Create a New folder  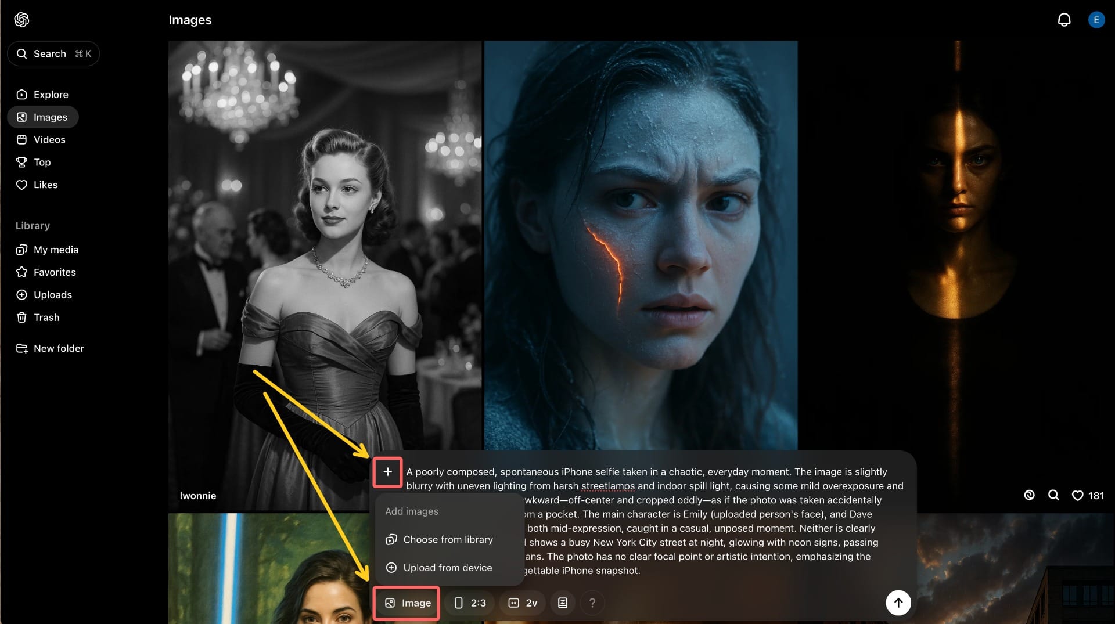58,348
